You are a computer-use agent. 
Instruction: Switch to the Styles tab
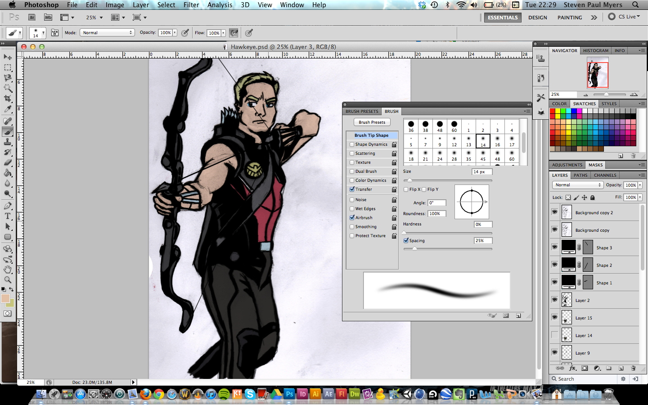(x=609, y=103)
